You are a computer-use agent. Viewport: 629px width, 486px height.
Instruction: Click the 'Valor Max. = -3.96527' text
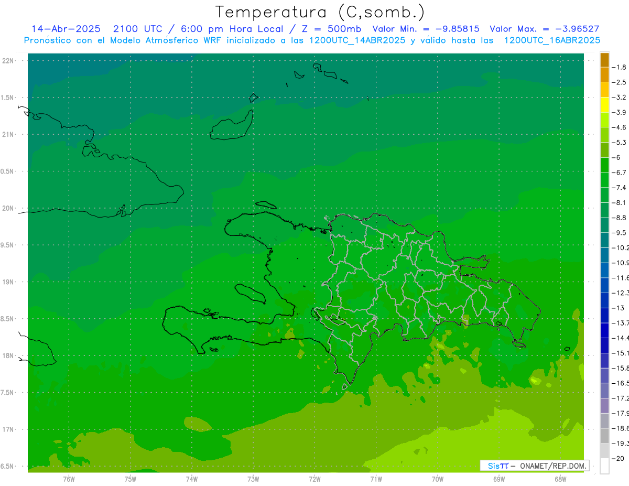click(x=545, y=29)
